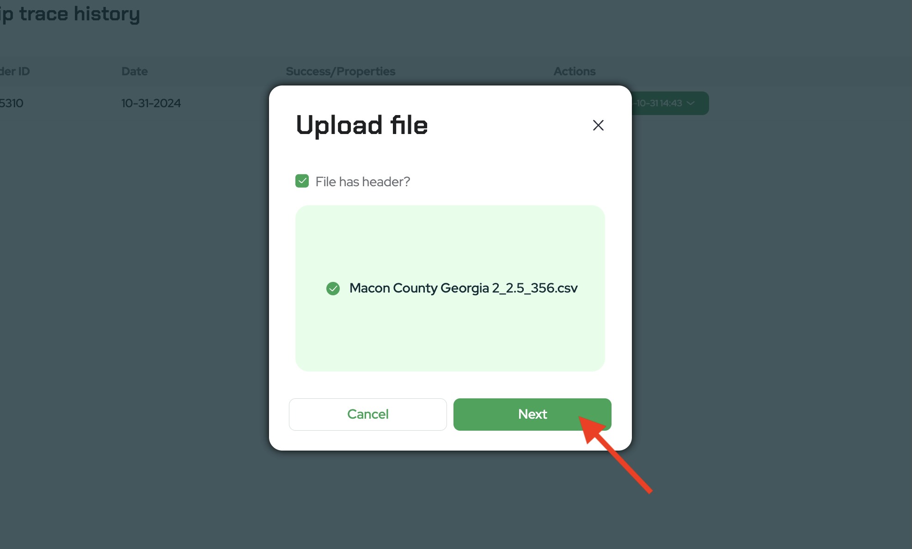Click the Skip trace history page title
This screenshot has width=912, height=549.
[x=70, y=14]
